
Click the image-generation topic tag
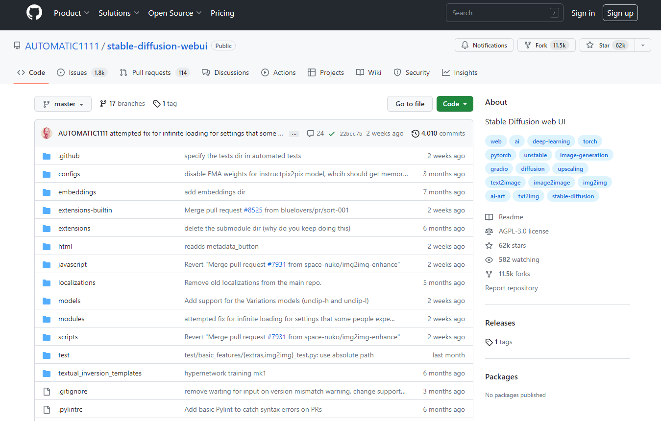[584, 155]
